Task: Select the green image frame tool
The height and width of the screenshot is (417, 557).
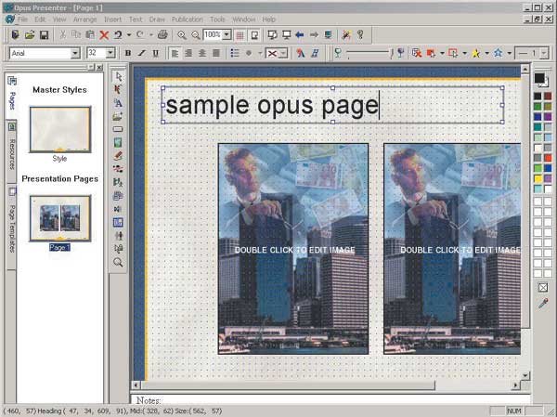Action: point(118,142)
